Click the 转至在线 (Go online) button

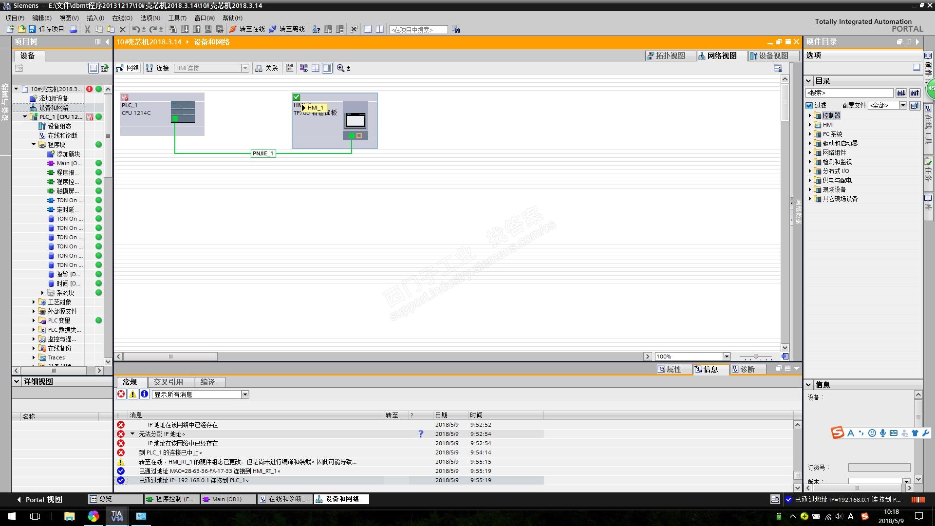click(247, 29)
